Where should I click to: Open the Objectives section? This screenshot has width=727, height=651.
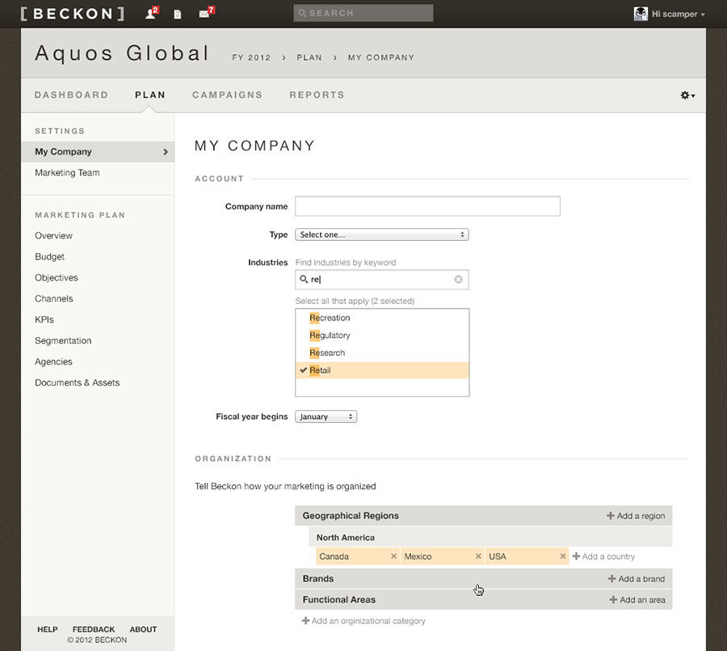[56, 277]
